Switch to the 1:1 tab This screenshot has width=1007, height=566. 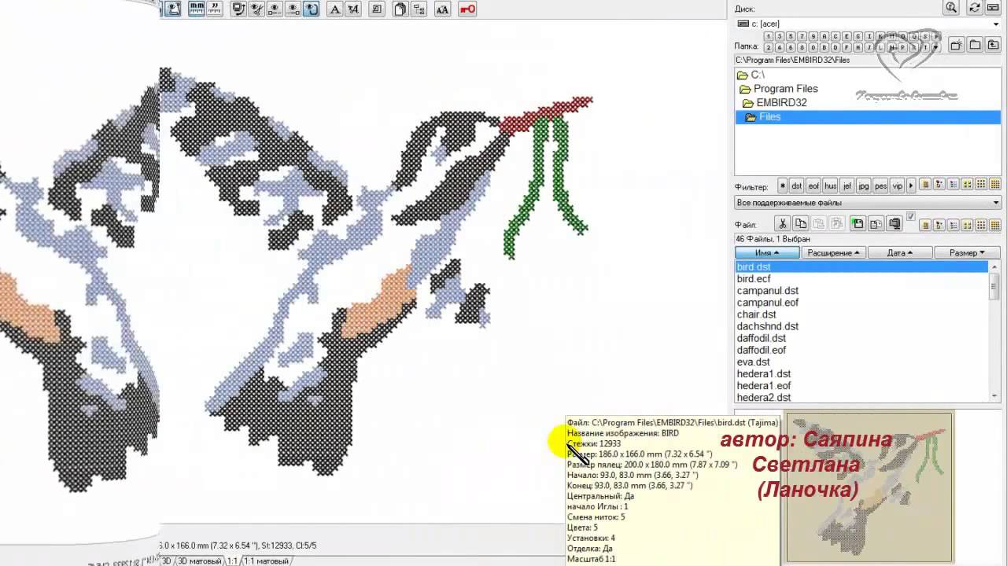(x=233, y=561)
